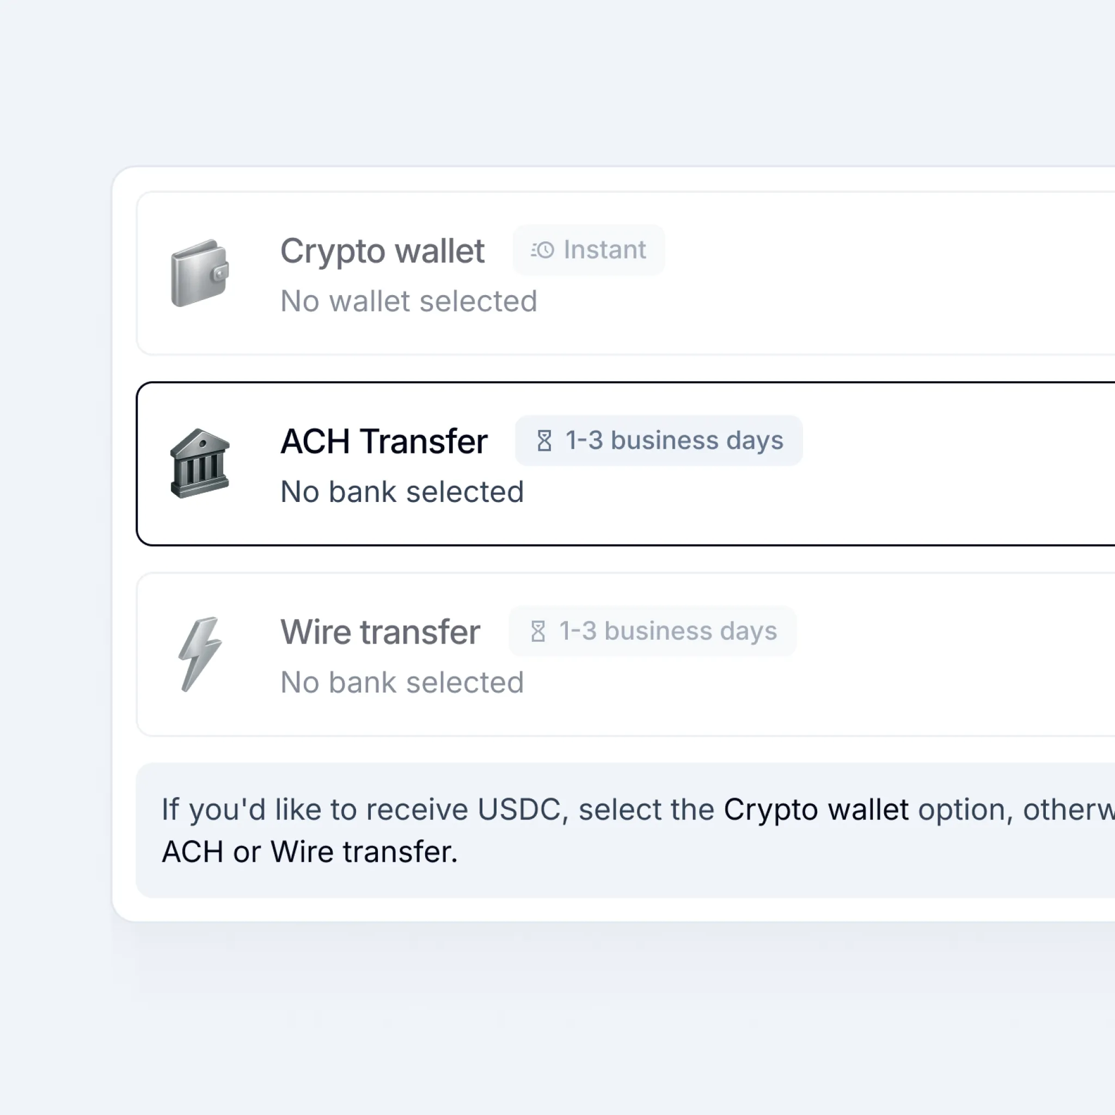Click the hourglass icon in the Wire transfer badge
Viewport: 1115px width, 1115px height.
pos(538,632)
